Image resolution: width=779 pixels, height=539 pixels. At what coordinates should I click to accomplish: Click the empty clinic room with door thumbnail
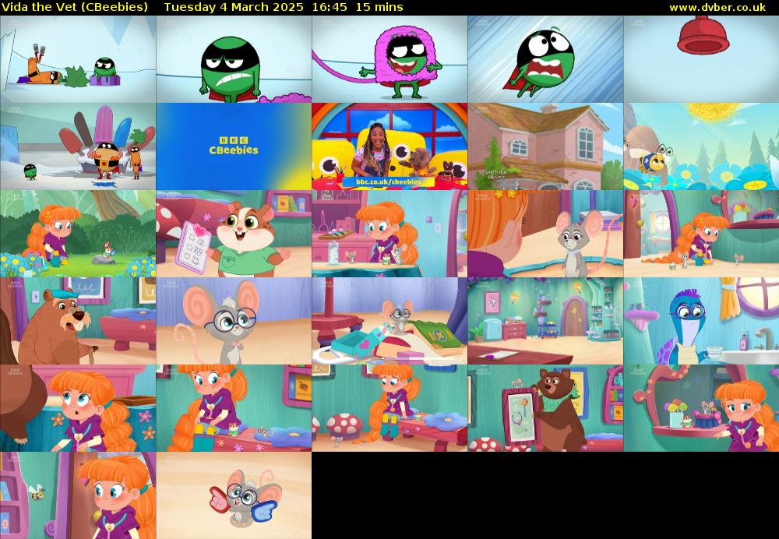pyautogui.click(x=545, y=321)
